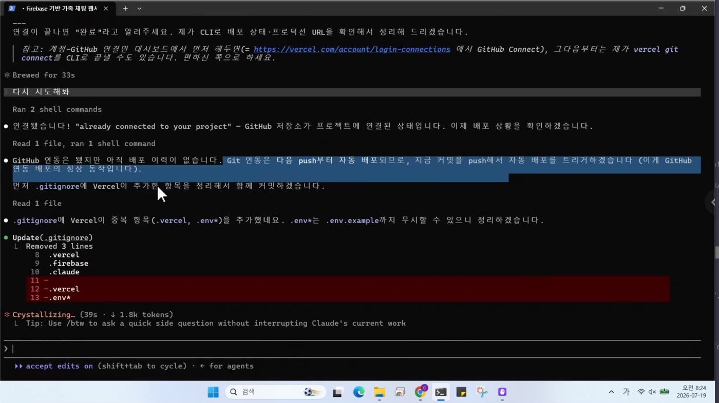Open Task View on the taskbar
This screenshot has width=719, height=403.
click(x=337, y=392)
